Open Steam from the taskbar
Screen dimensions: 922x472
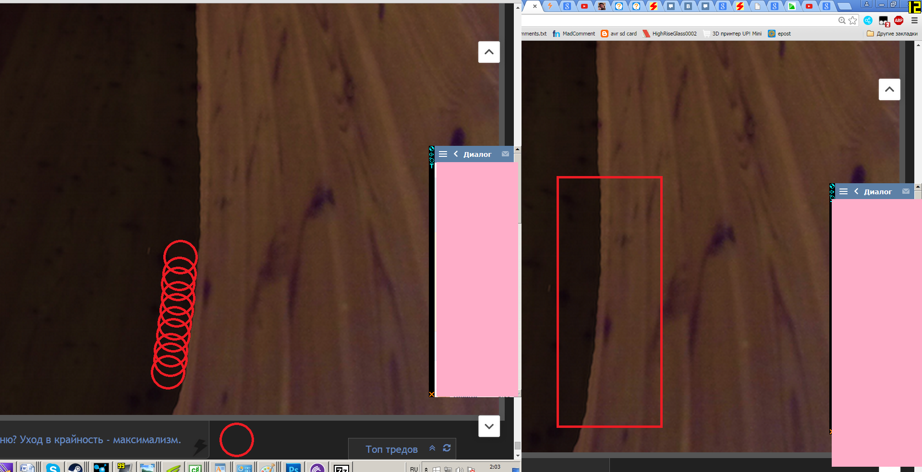75,468
